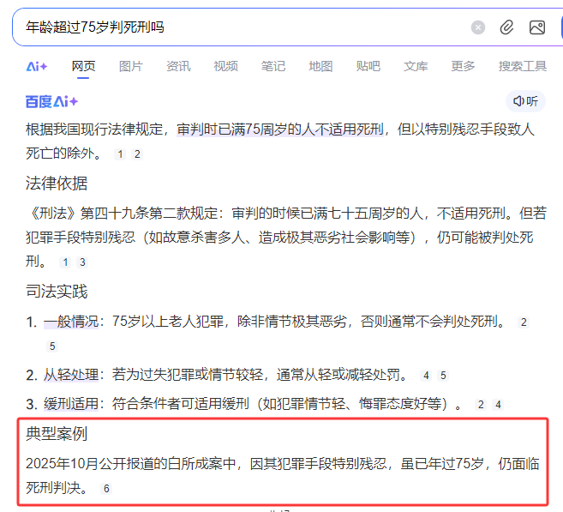Image resolution: width=563 pixels, height=512 pixels.
Task: Click highlighted text 审判时已满75周岁的人不适用死刑
Action: tap(280, 130)
